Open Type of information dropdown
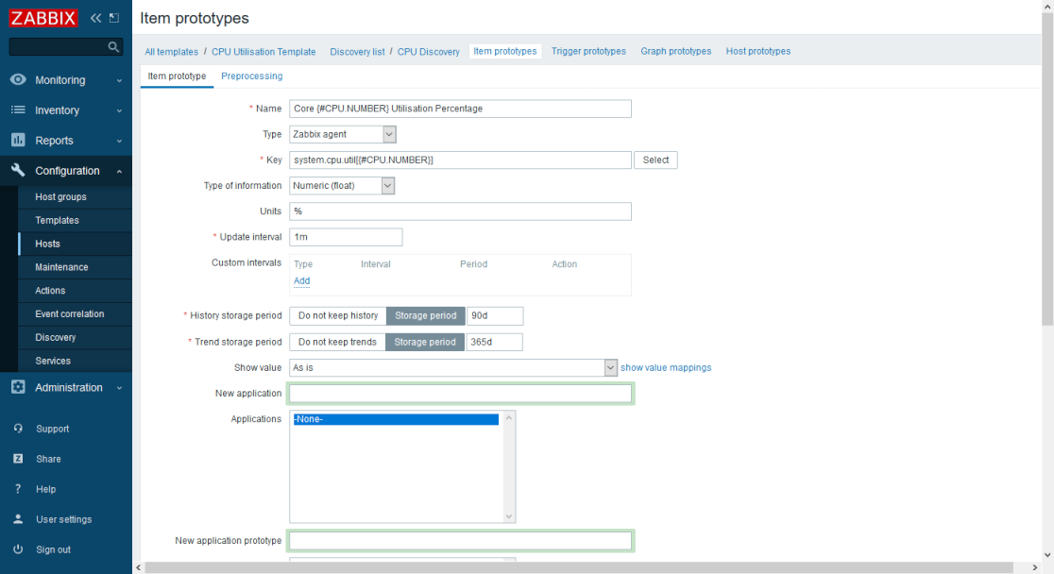The width and height of the screenshot is (1054, 574). click(x=342, y=185)
